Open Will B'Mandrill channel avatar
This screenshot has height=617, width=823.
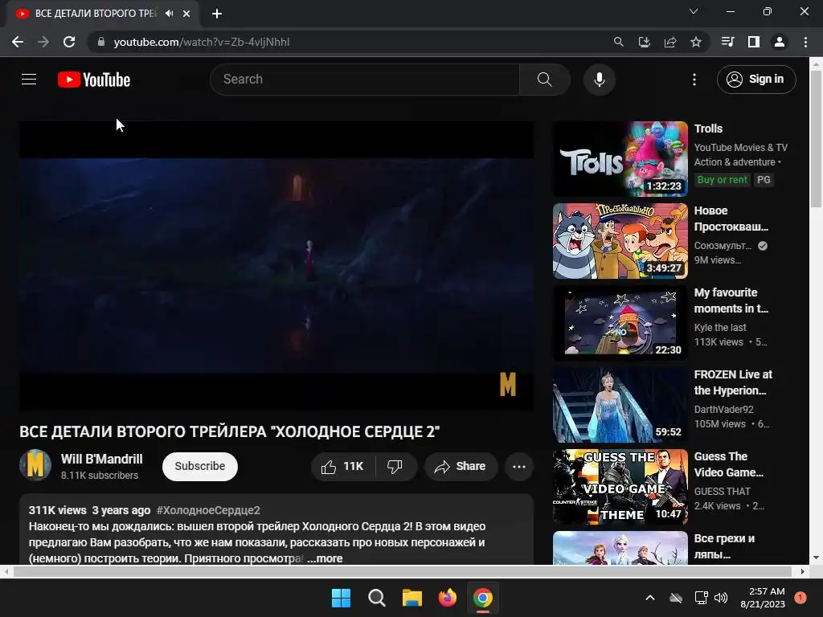[35, 465]
